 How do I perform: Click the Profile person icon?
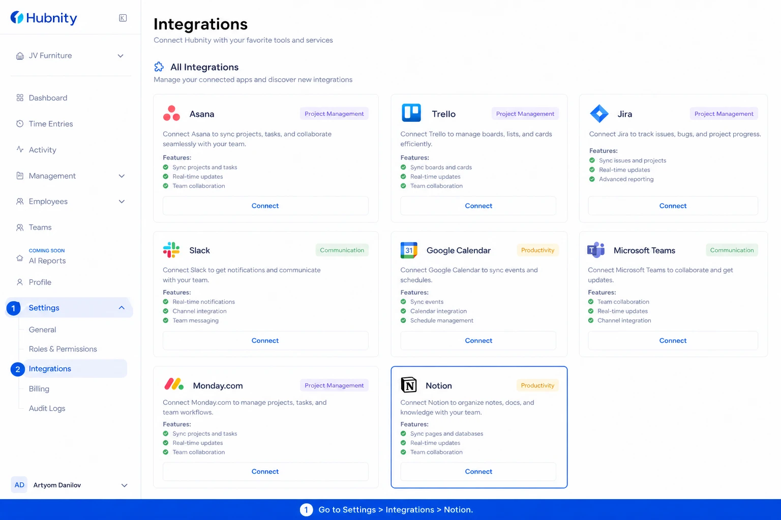click(20, 282)
